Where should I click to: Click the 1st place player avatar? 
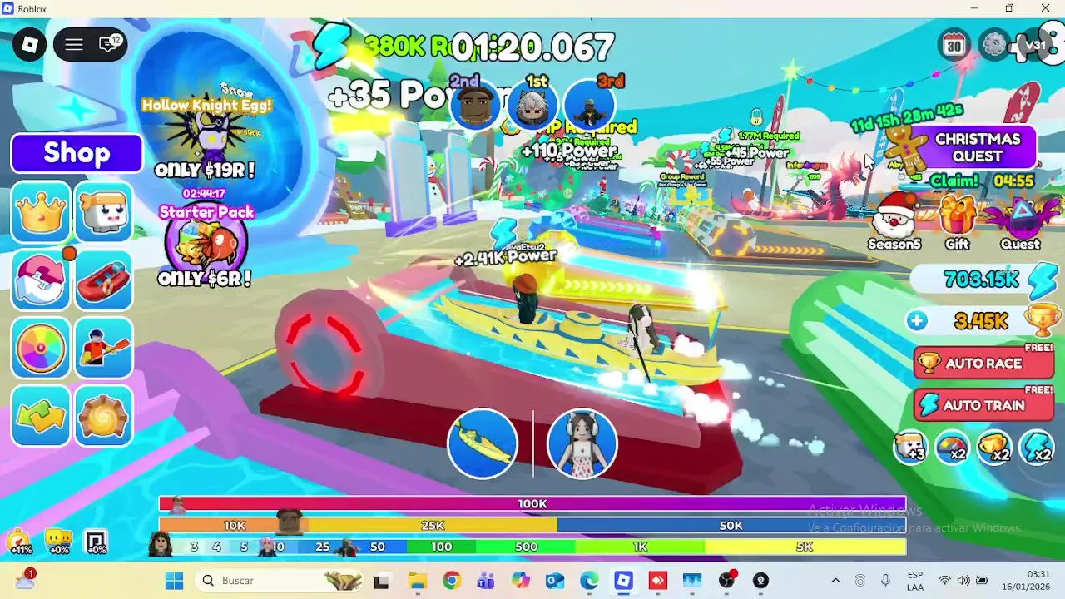532,103
